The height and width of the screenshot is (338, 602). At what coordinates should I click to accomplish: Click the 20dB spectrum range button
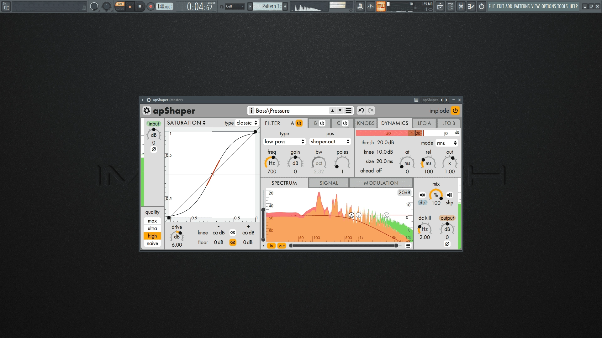[x=404, y=192]
